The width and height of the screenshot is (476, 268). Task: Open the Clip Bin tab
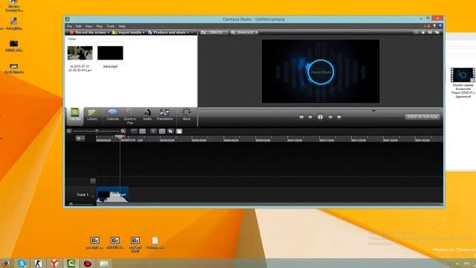tap(75, 115)
